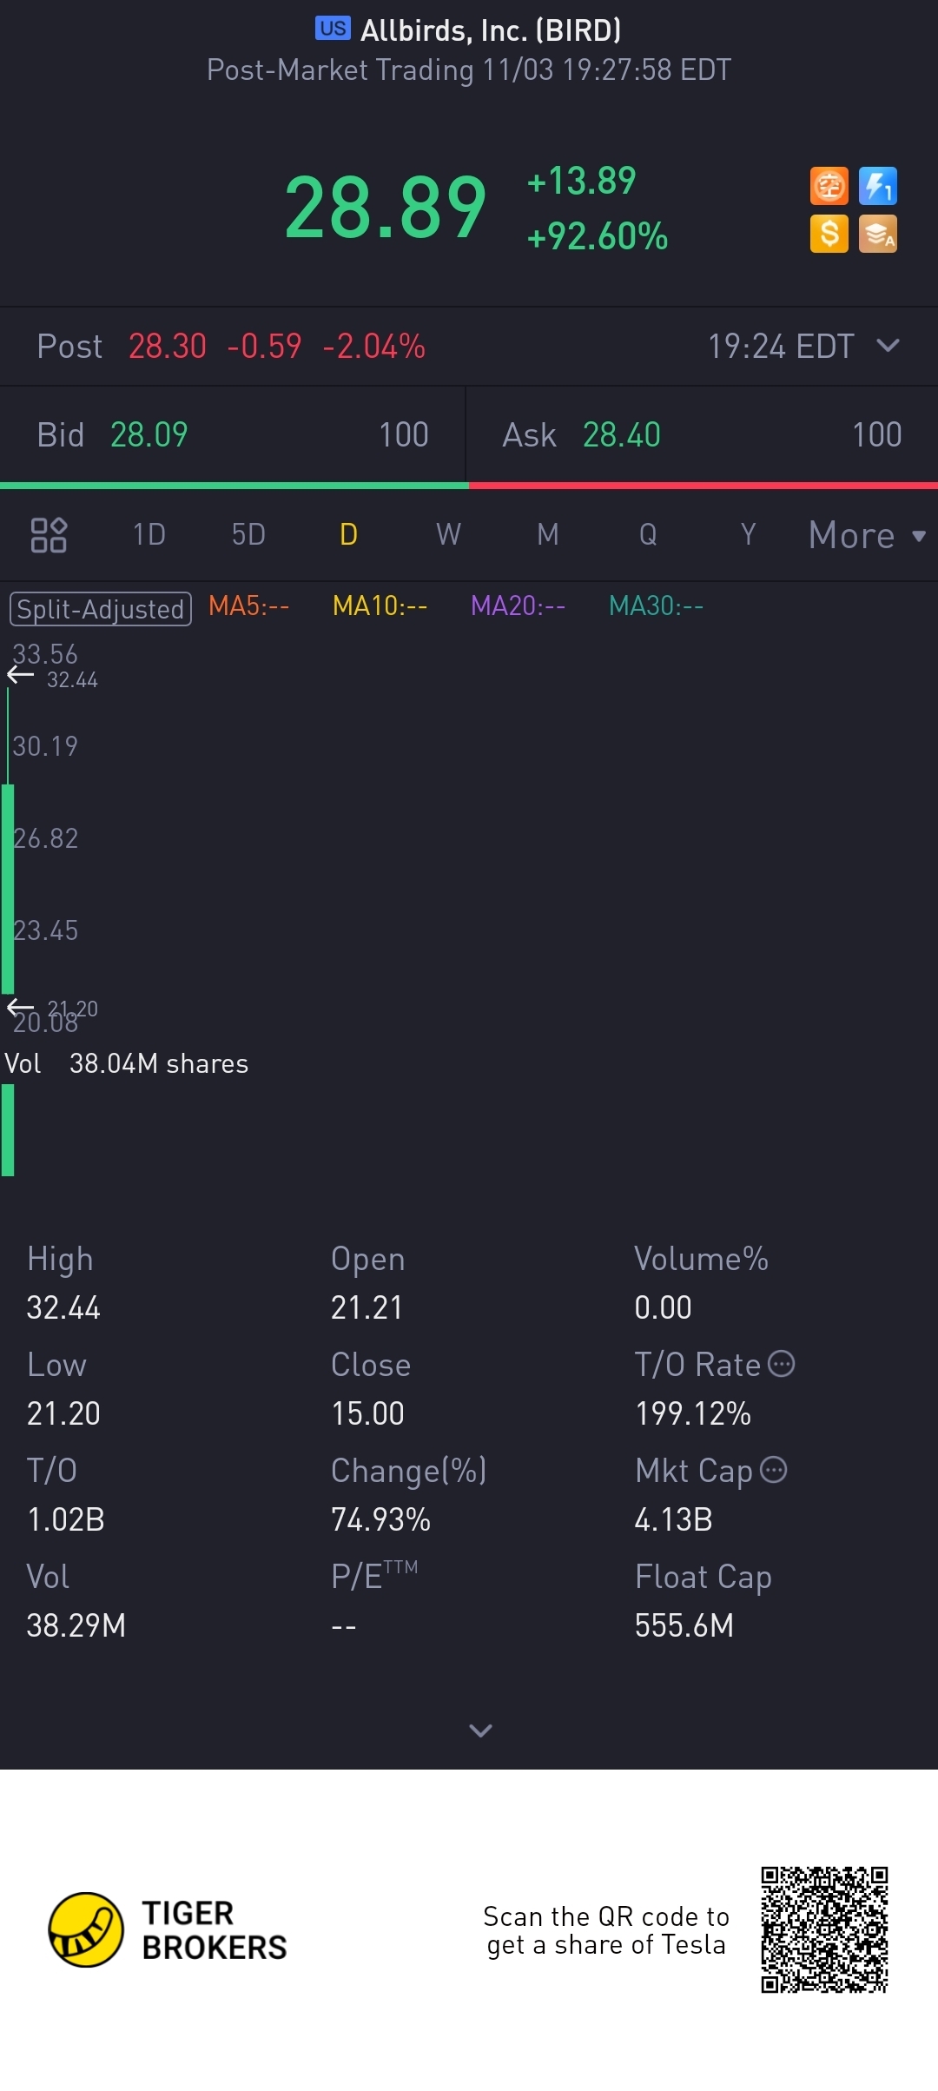This screenshot has width=938, height=2091.
Task: Switch to the 5D chart tab
Action: 248,534
